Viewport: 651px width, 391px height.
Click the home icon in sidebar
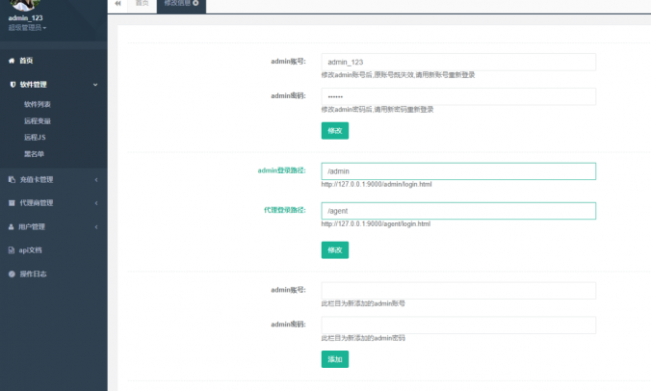tap(12, 61)
